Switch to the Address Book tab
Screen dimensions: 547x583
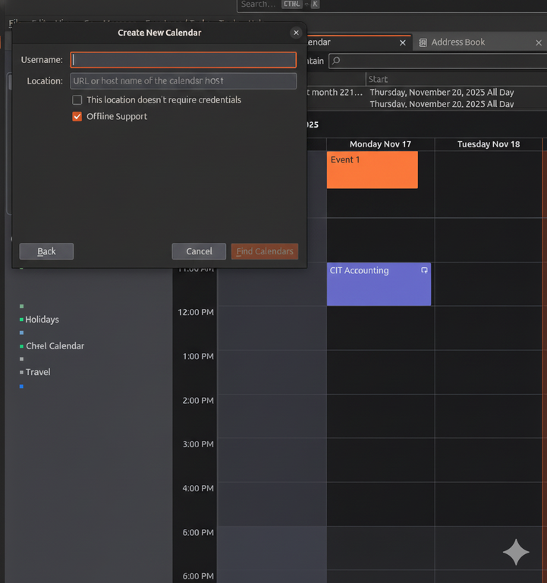coord(457,43)
